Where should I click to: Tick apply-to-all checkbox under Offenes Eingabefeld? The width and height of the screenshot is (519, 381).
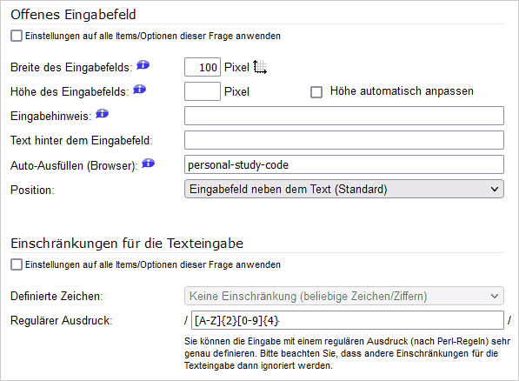(17, 36)
